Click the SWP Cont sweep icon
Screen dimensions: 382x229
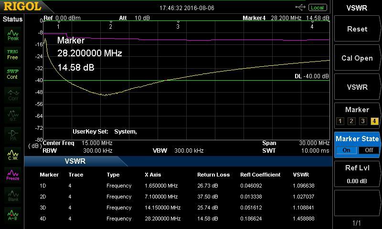coord(12,74)
